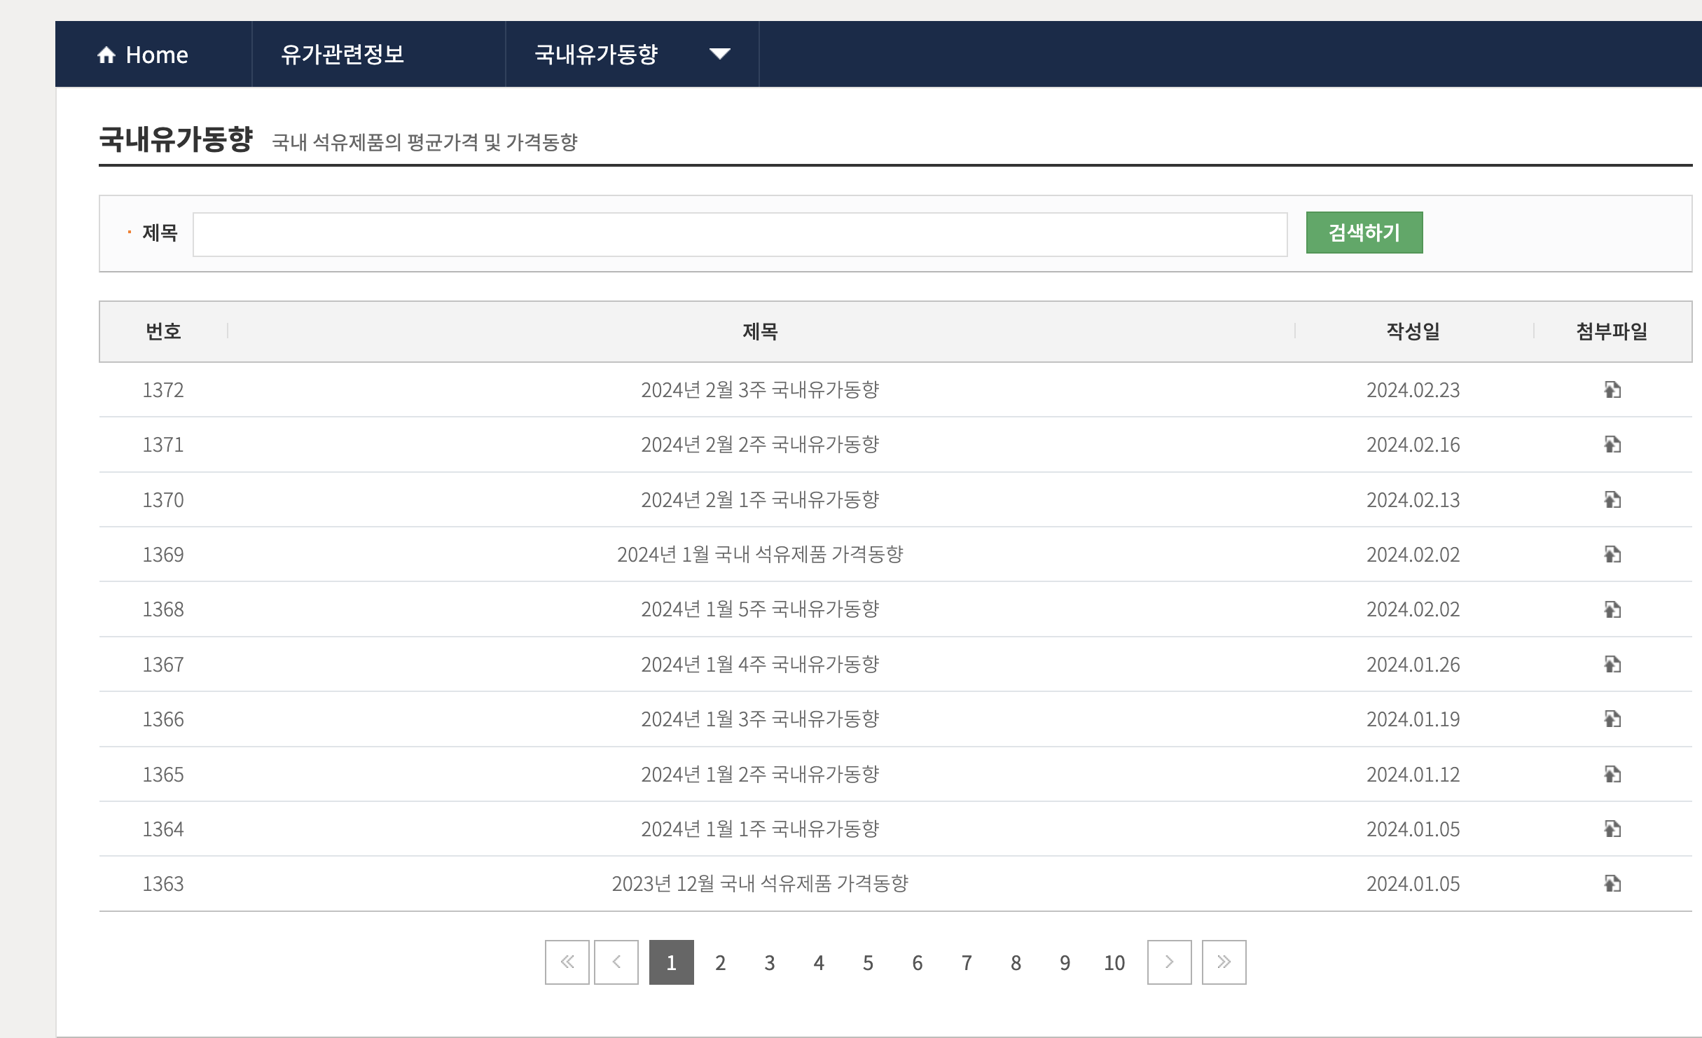Viewport: 1702px width, 1038px height.
Task: Open the 2024년 1월 1주 국내유가동향 post
Action: click(760, 829)
